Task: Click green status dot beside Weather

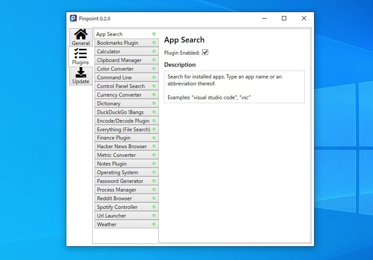Action: point(154,224)
